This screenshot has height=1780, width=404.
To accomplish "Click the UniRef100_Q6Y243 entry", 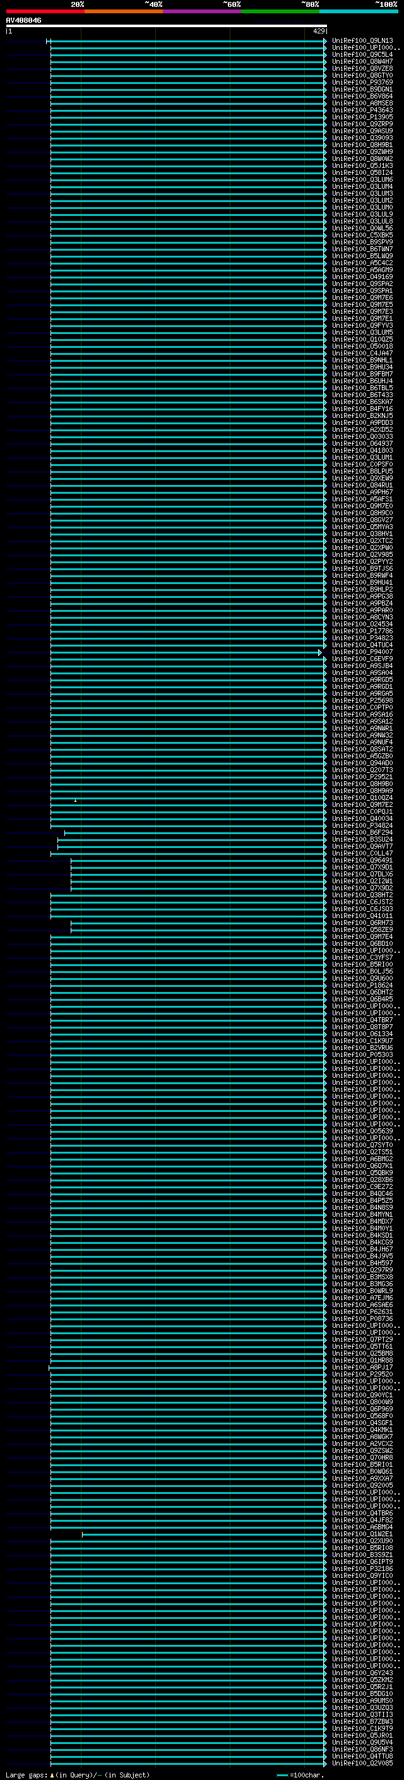I will [362, 1673].
